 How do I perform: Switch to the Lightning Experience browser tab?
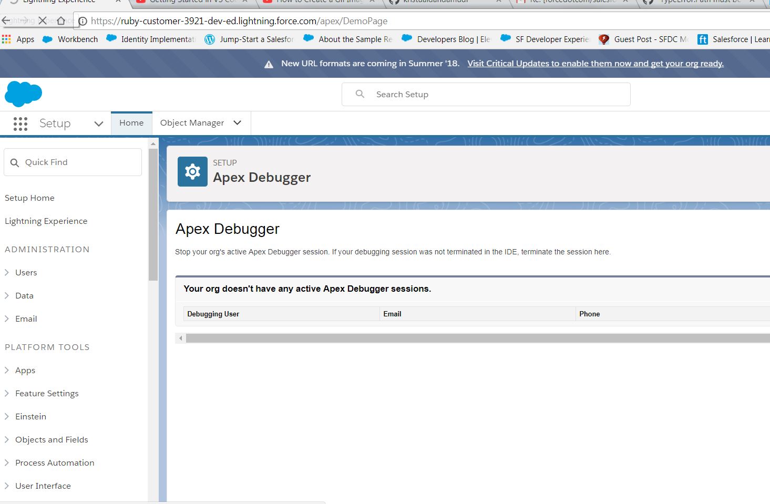coord(58,2)
